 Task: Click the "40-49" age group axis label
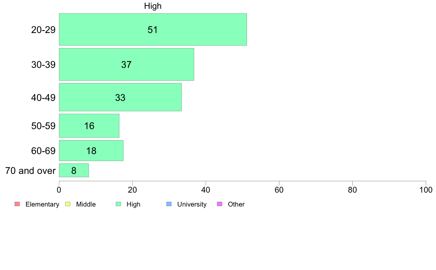click(x=43, y=98)
